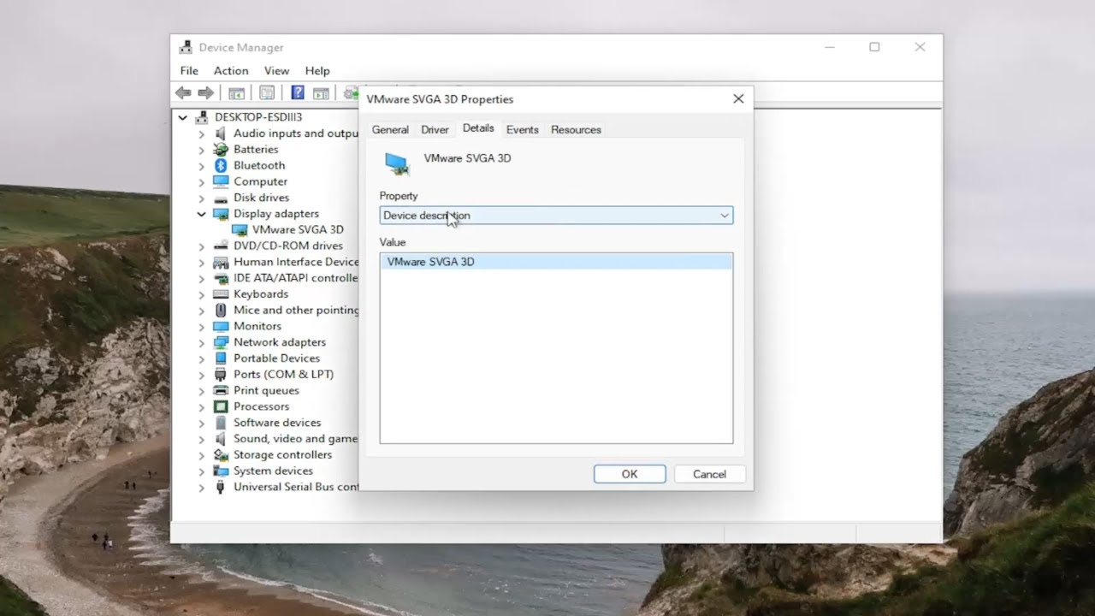Switch to the General tab

(390, 130)
